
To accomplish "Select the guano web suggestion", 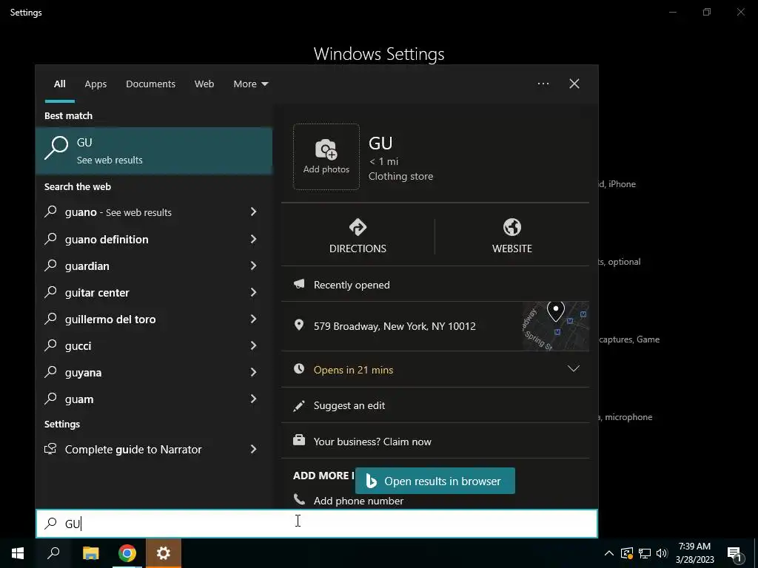I will coord(154,212).
